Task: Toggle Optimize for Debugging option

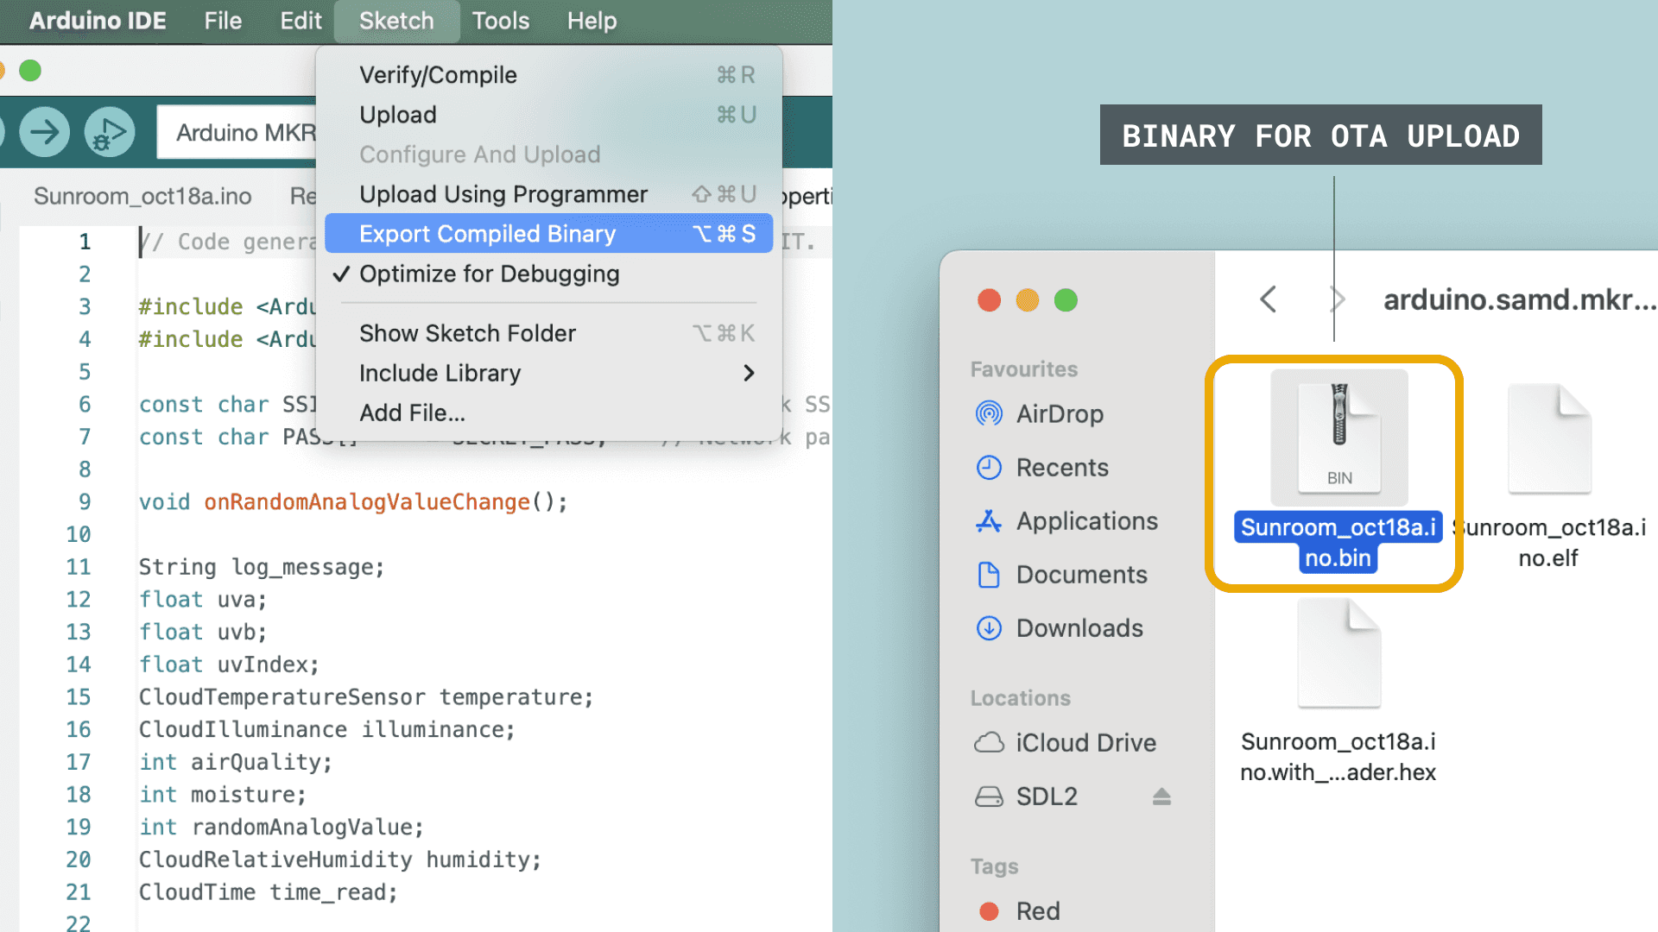Action: click(489, 274)
